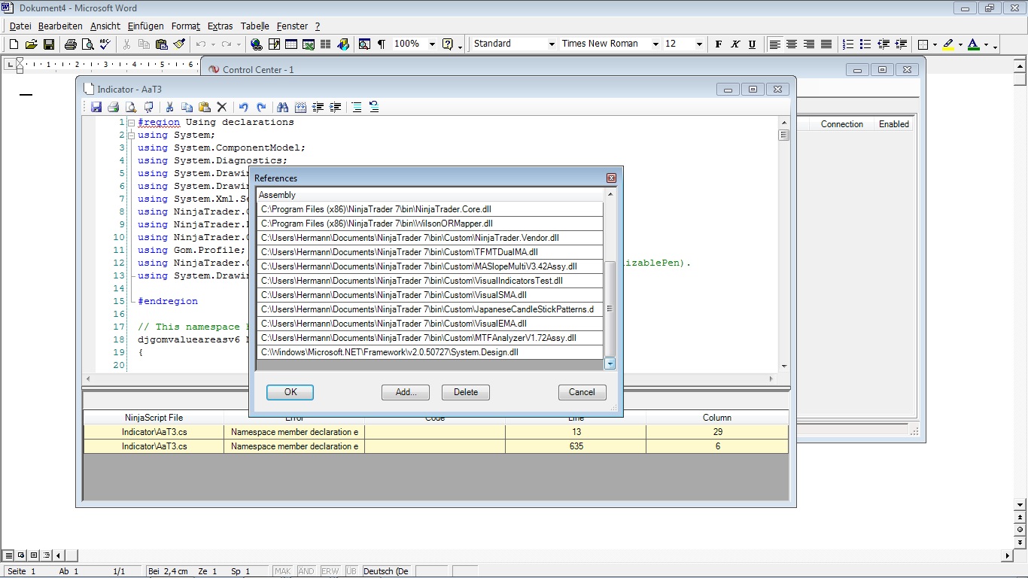Select Word's Format Painter brush icon
This screenshot has height=578, width=1028.
[x=178, y=44]
